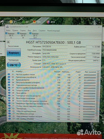The width and height of the screenshot is (104, 139).
Task: Click status icon of 07 Частота ошибок позиционирования
Action: click(9, 88)
